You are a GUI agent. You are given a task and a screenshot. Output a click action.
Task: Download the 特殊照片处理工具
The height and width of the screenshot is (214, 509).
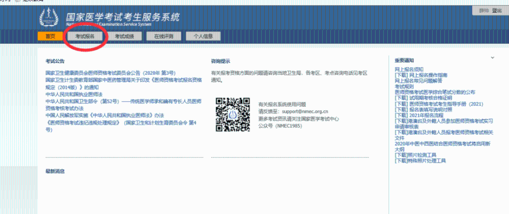(x=420, y=161)
